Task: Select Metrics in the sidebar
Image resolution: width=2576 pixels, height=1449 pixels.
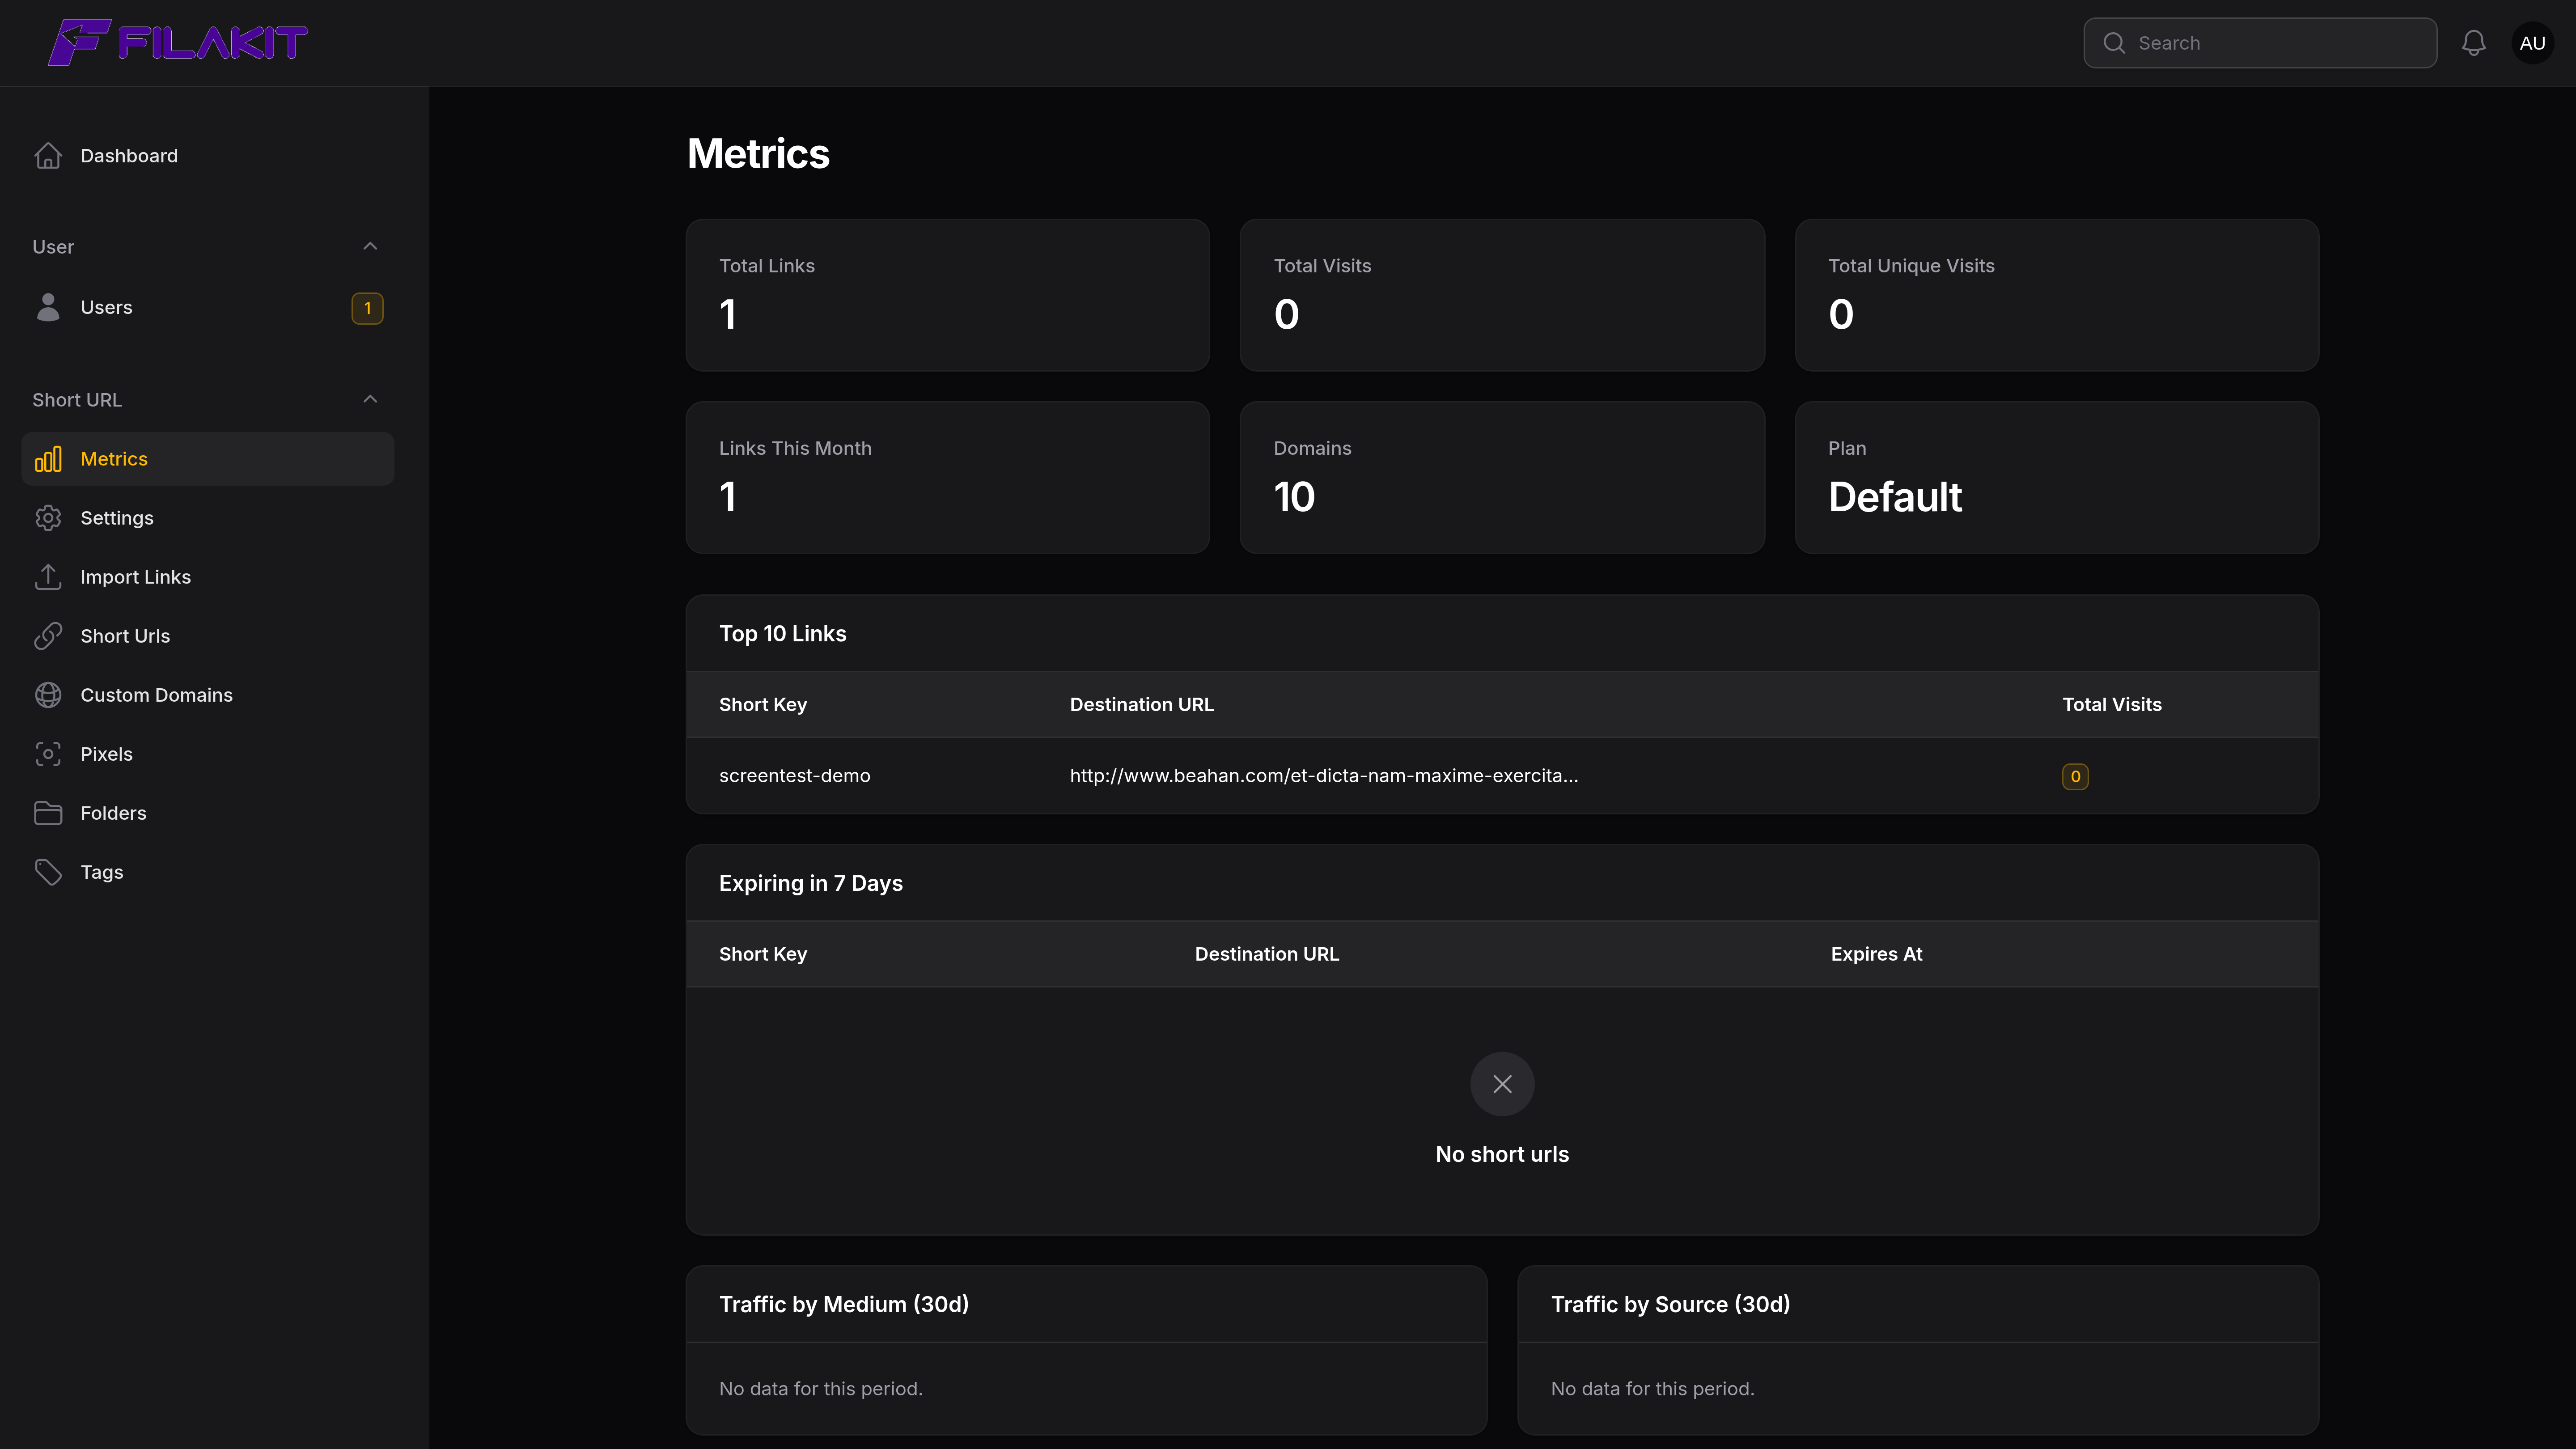Action: pos(208,459)
